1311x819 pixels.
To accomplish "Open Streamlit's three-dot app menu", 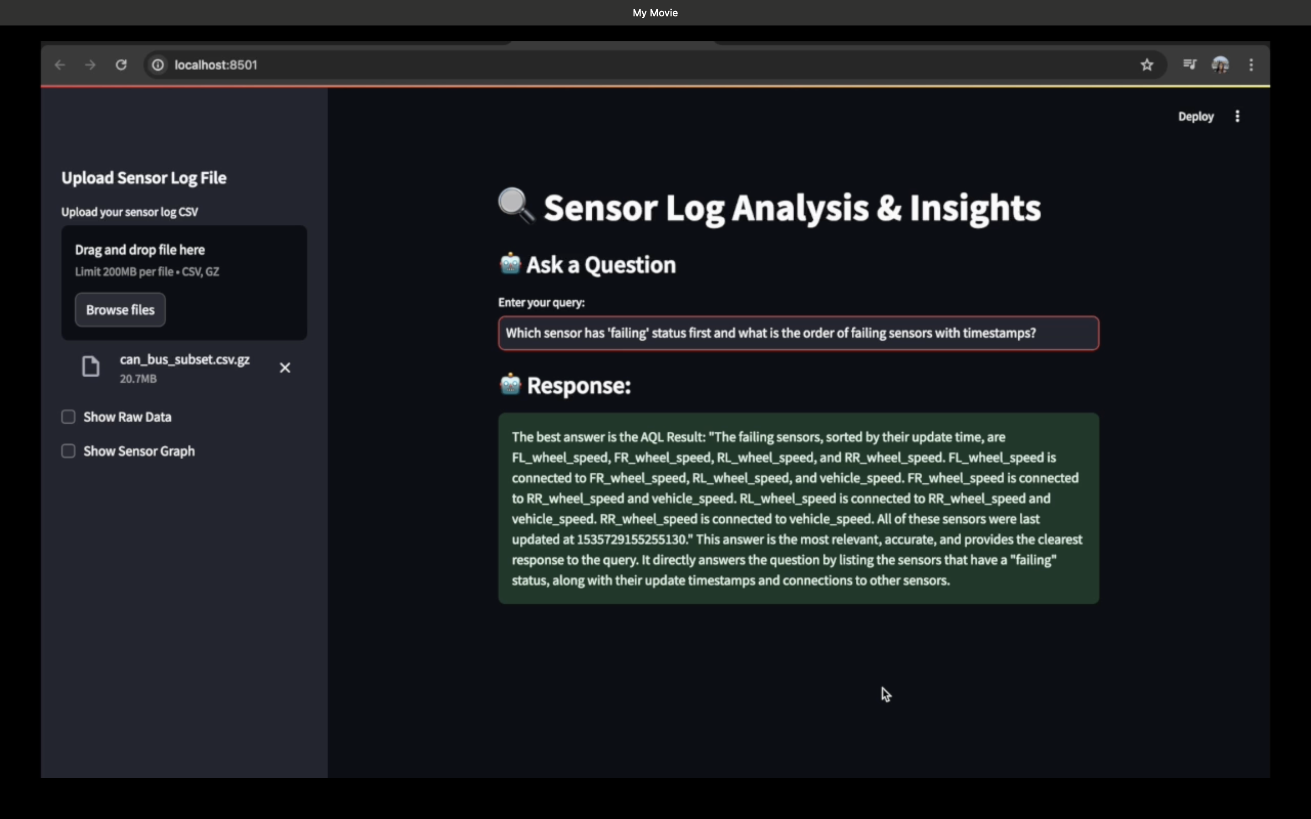I will click(x=1237, y=116).
